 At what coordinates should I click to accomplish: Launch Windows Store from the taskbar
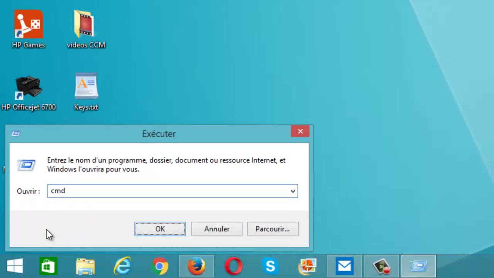pyautogui.click(x=48, y=266)
